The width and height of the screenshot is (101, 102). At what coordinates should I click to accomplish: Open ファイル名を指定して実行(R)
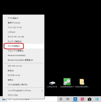tap(24, 85)
